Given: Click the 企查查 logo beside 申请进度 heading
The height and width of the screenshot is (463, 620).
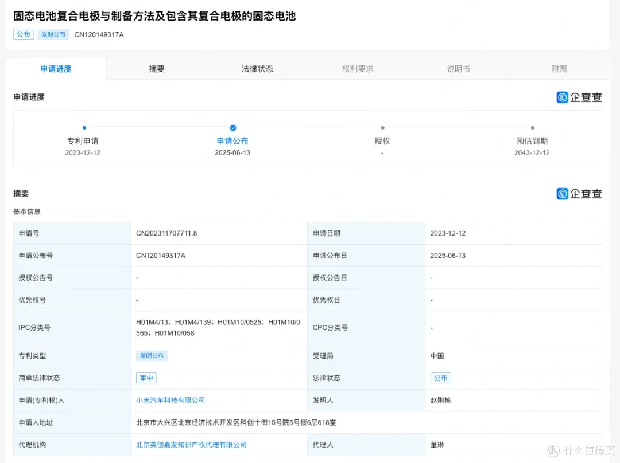Looking at the screenshot, I should click(x=579, y=97).
